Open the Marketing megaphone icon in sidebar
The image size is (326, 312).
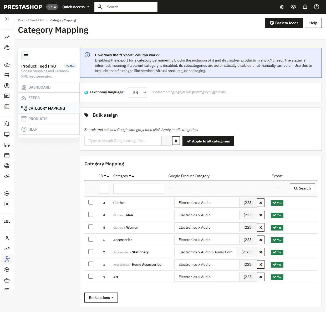[7, 176]
